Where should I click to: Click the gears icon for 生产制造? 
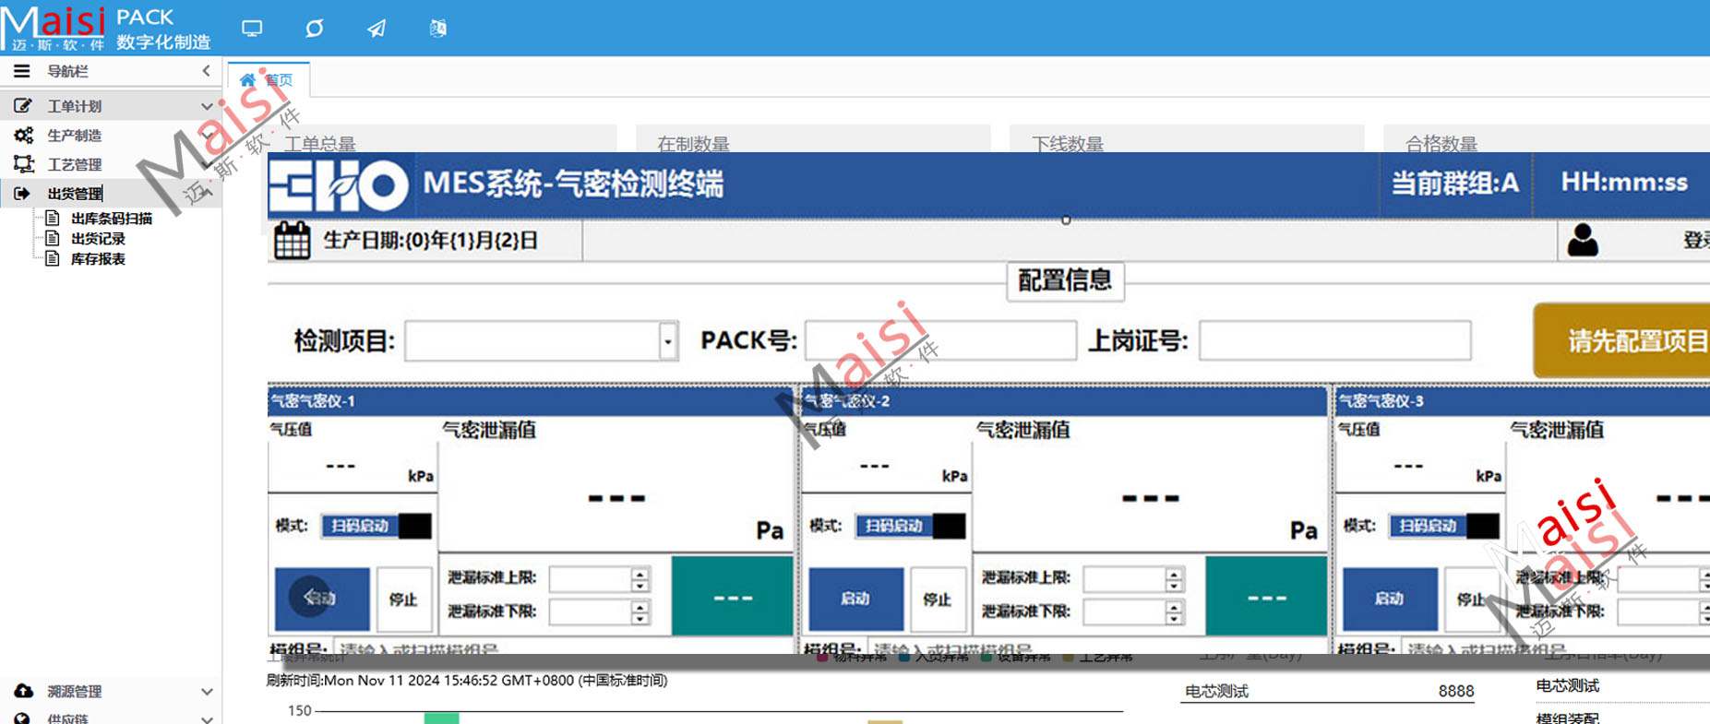coord(23,136)
